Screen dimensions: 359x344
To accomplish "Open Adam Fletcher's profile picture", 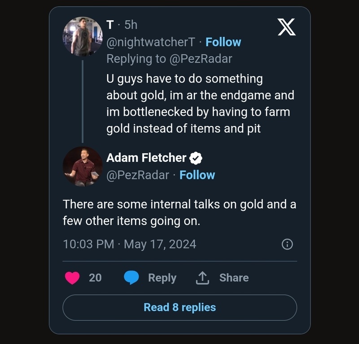I will [83, 166].
